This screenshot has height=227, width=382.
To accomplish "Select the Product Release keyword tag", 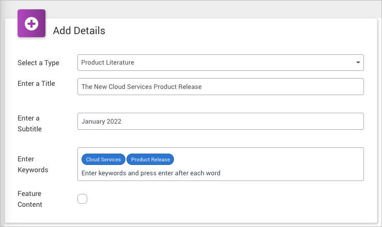I will click(x=151, y=159).
